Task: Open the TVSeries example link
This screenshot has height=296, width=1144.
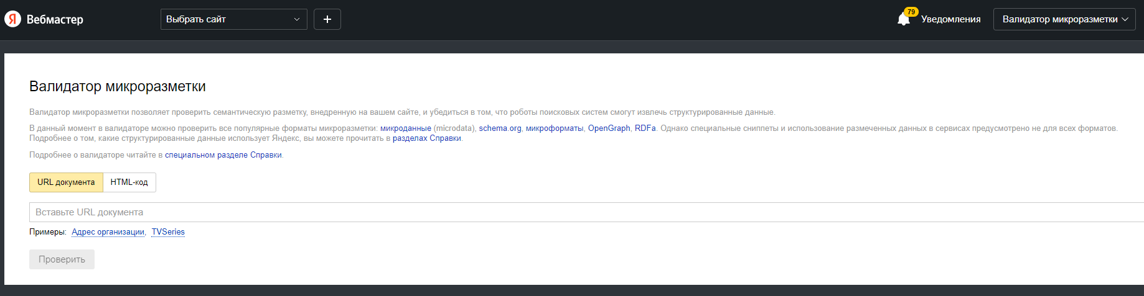Action: pyautogui.click(x=168, y=232)
